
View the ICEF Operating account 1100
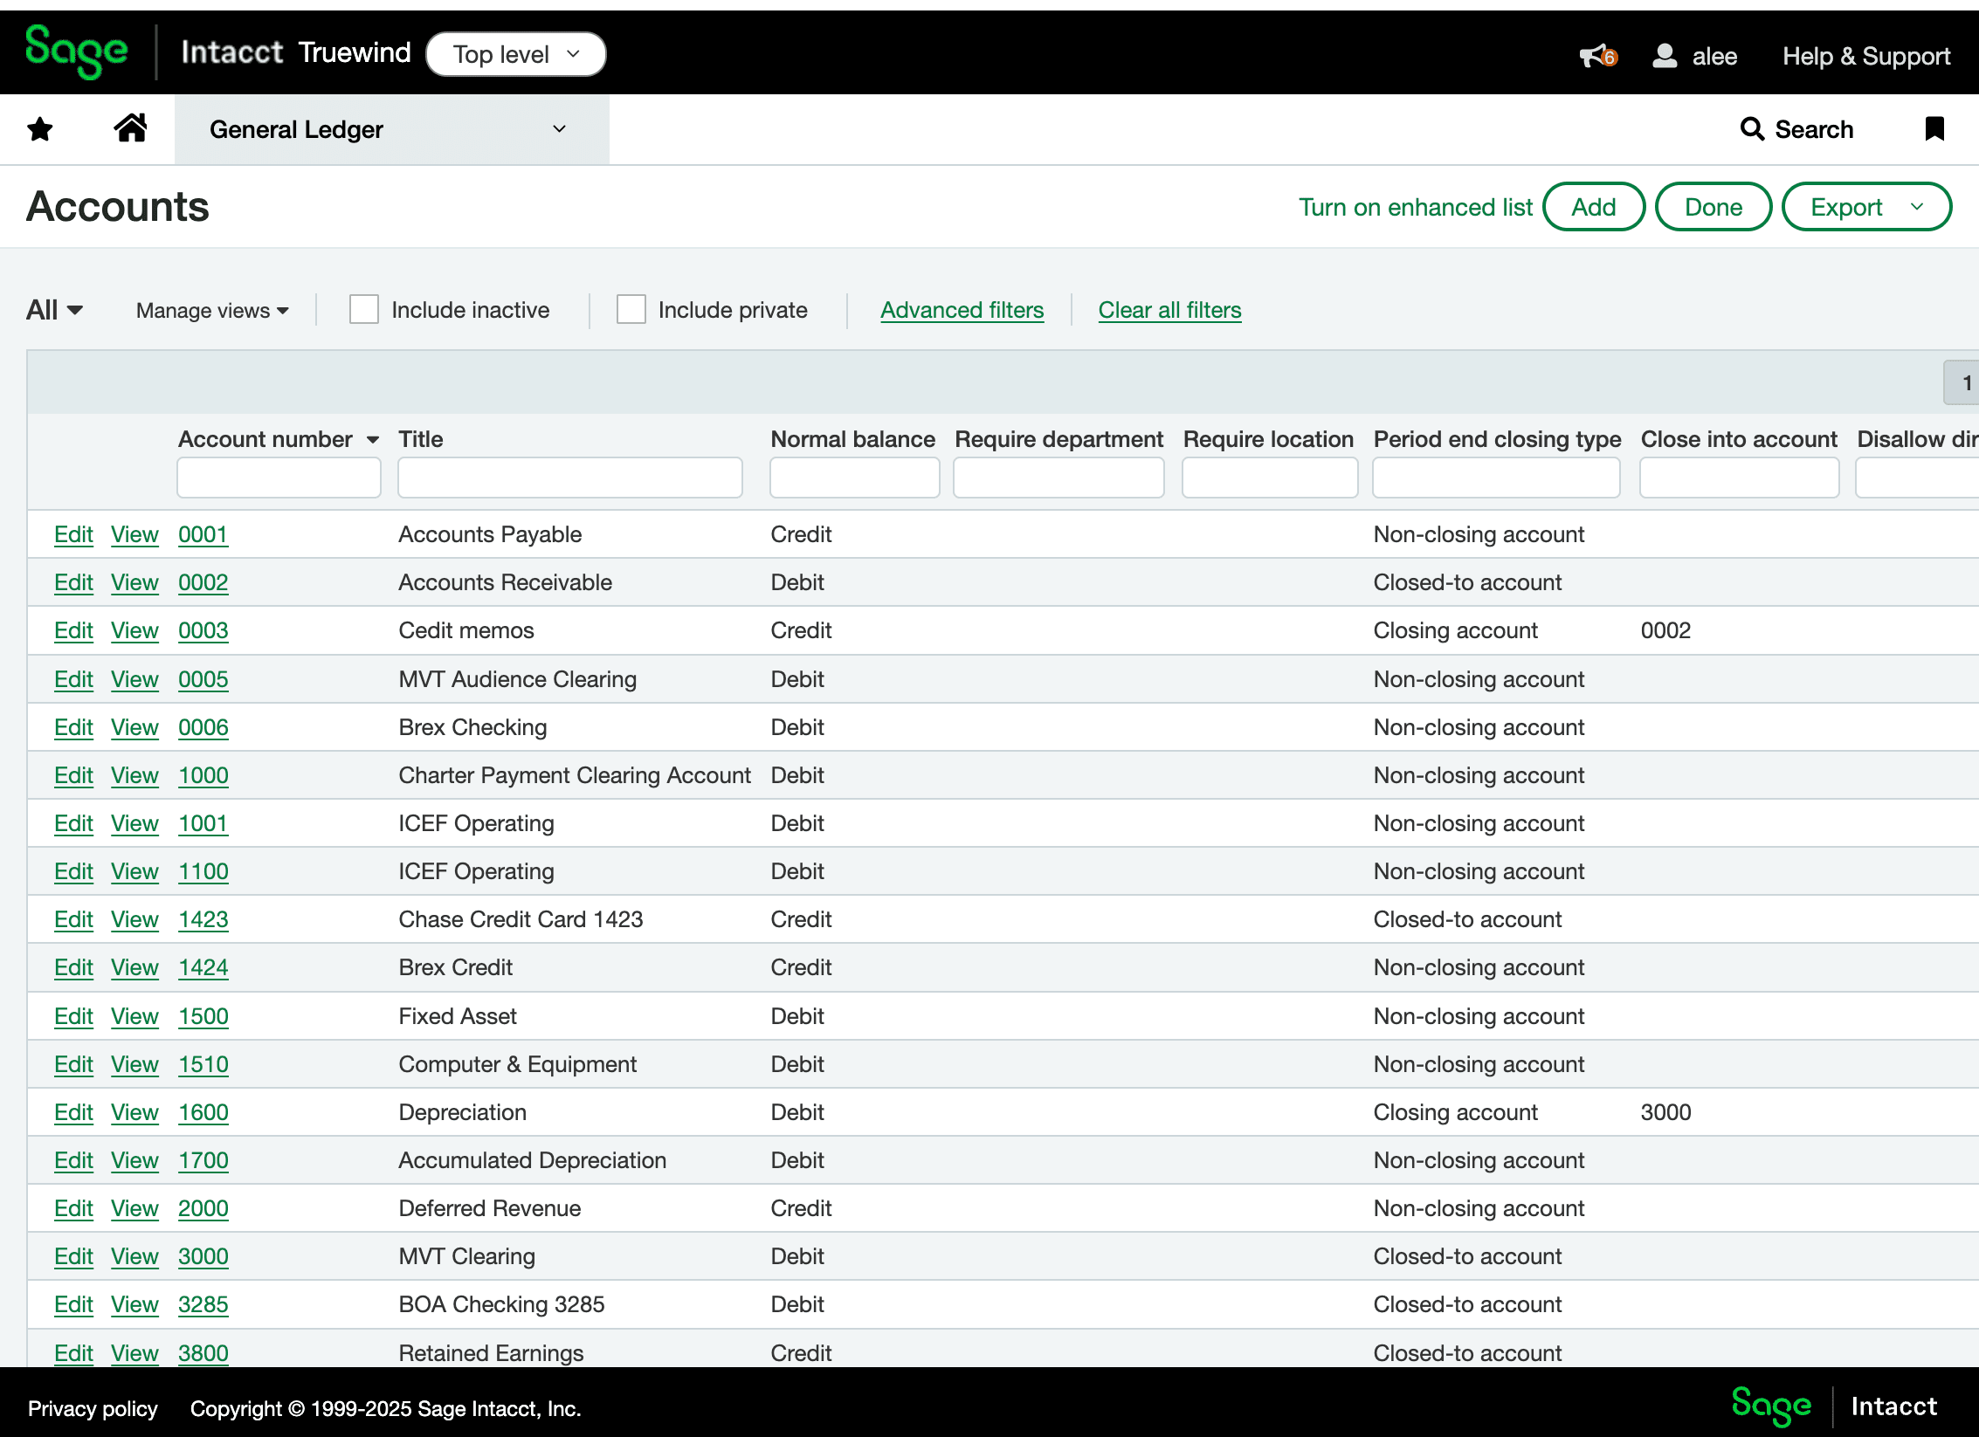134,871
